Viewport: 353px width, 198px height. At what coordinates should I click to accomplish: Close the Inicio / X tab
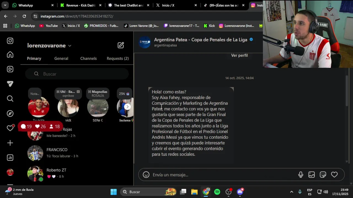[x=196, y=5]
